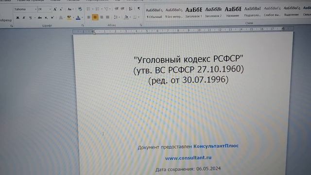Expand the bullets style arrow
The image size is (311, 175).
point(93,9)
